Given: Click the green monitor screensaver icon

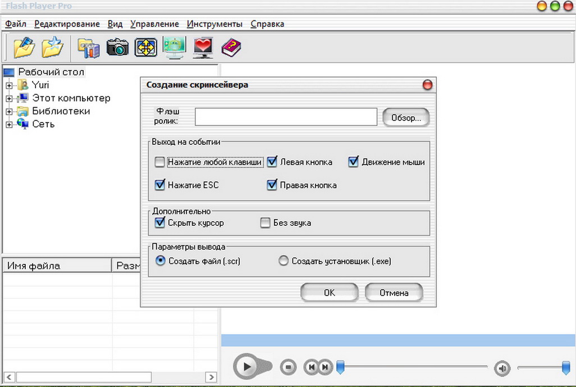Looking at the screenshot, I should 175,47.
